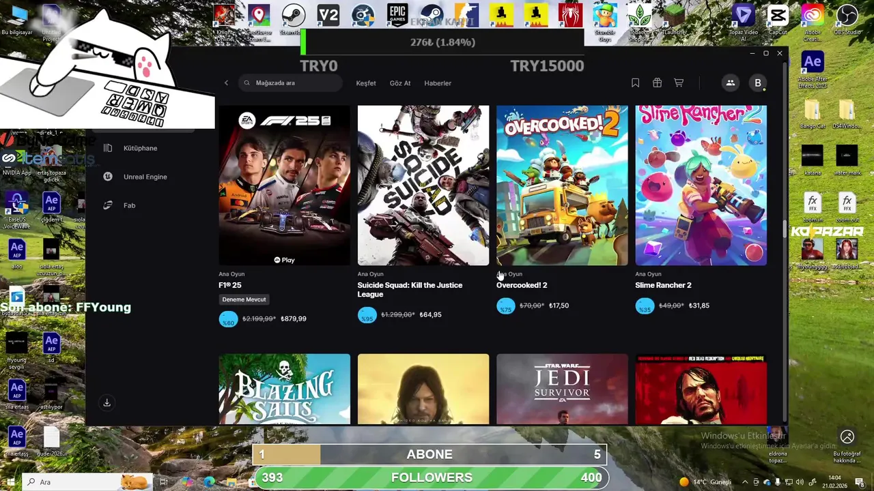Open F1 25 game cover thumbnail
The image size is (874, 491).
[284, 185]
